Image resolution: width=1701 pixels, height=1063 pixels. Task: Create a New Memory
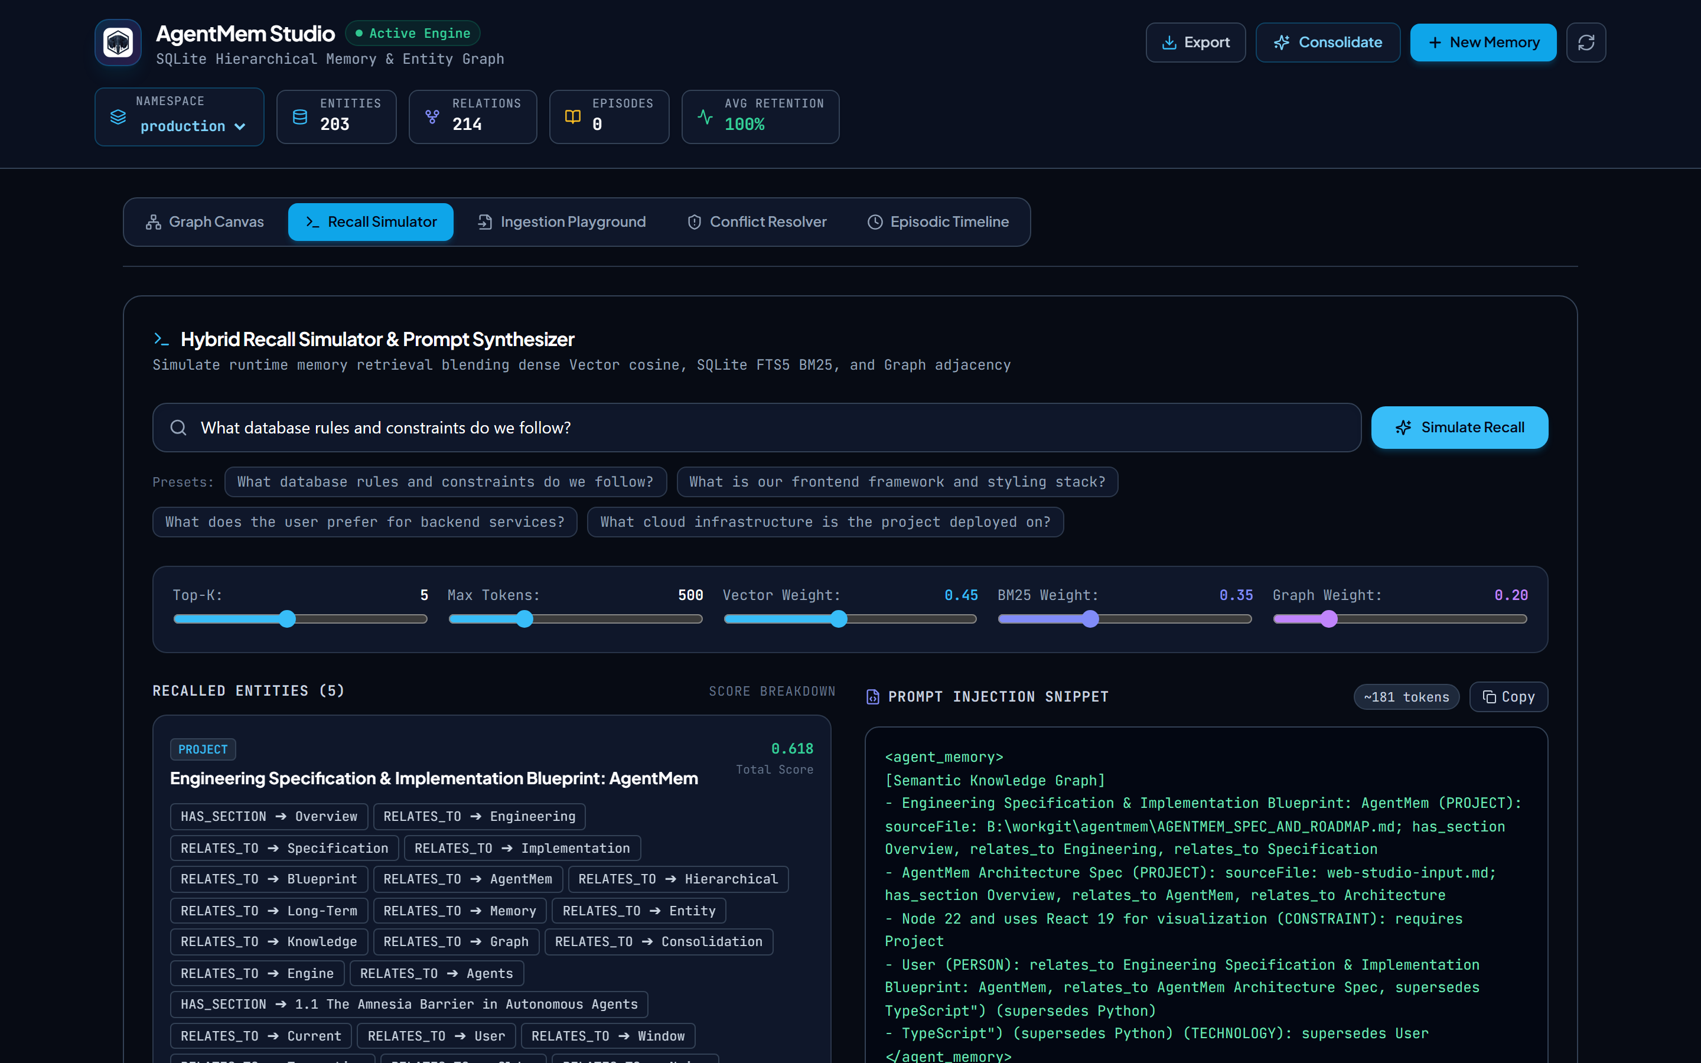[1483, 42]
